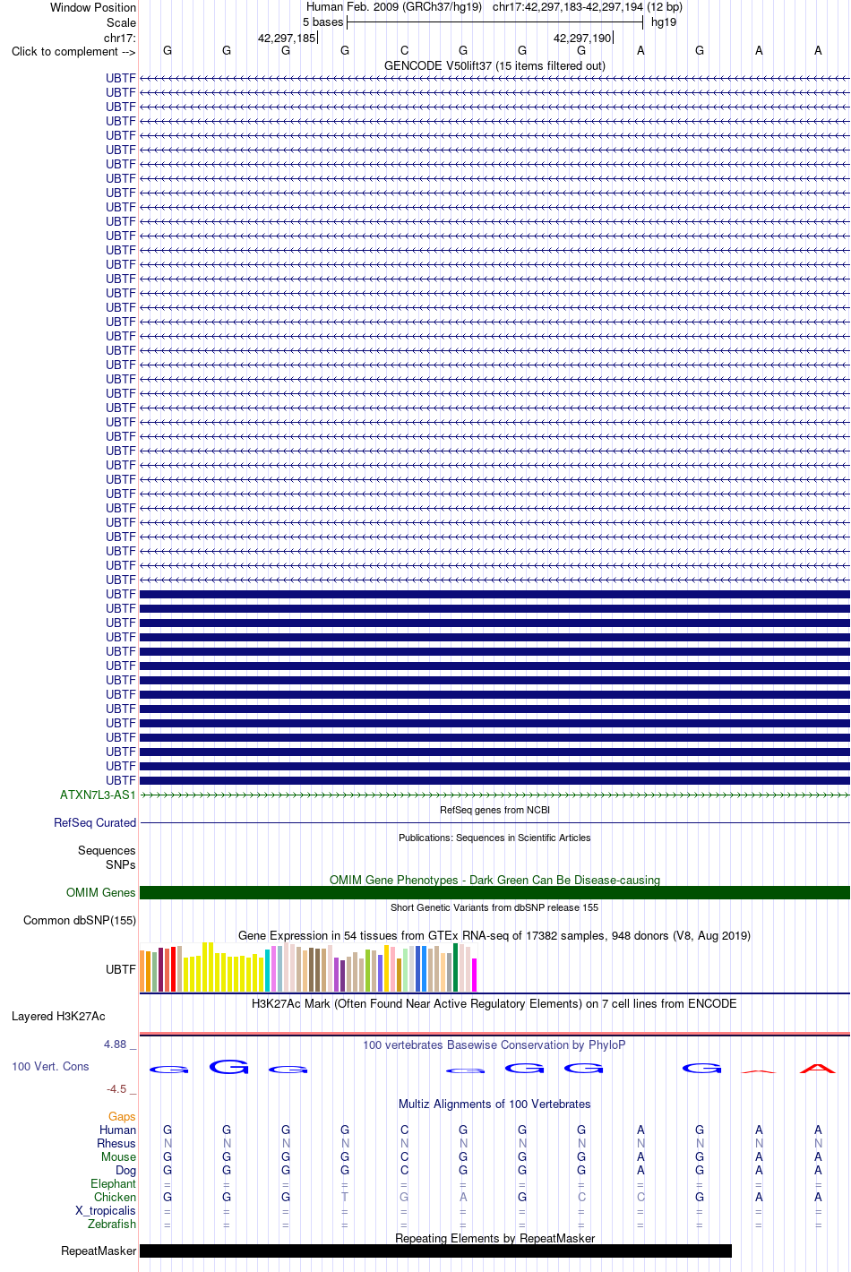Image resolution: width=851 pixels, height=1272 pixels.
Task: Click the OMIM Genes track label
Action: tap(100, 892)
